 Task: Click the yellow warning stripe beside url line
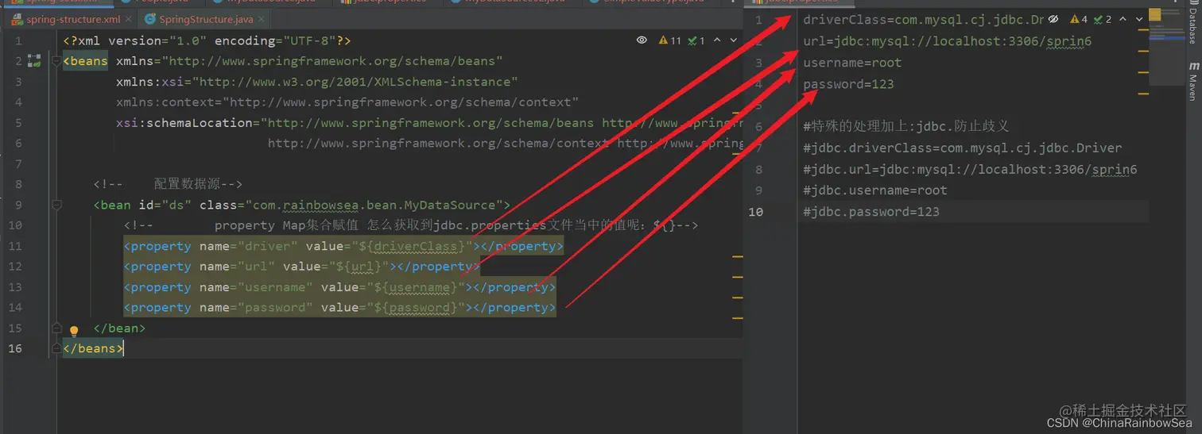tap(1143, 50)
